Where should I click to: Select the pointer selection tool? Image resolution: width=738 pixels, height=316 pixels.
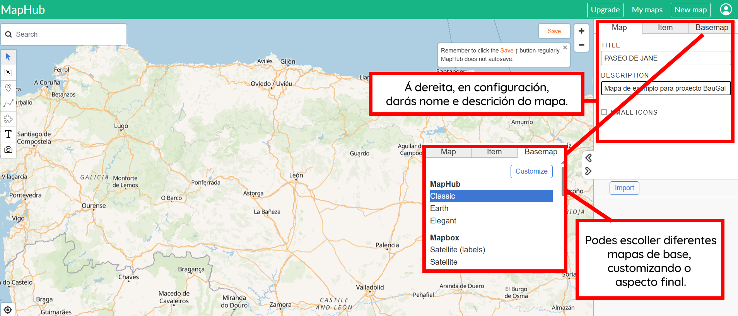[8, 57]
